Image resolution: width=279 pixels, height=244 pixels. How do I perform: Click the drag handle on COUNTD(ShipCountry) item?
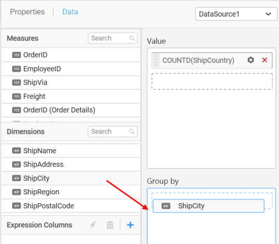(x=156, y=60)
